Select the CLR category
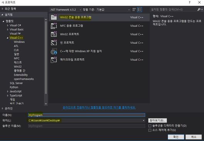204x141 pixels. pos(16,50)
